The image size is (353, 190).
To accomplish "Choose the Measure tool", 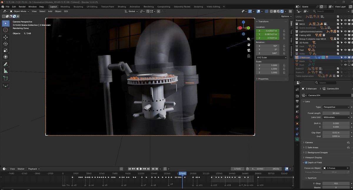I will click(6, 71).
